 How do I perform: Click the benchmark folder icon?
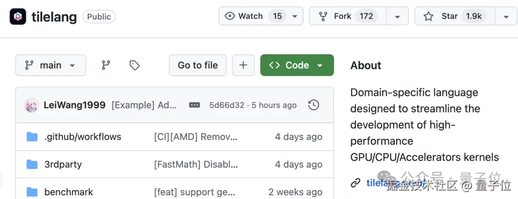32,192
